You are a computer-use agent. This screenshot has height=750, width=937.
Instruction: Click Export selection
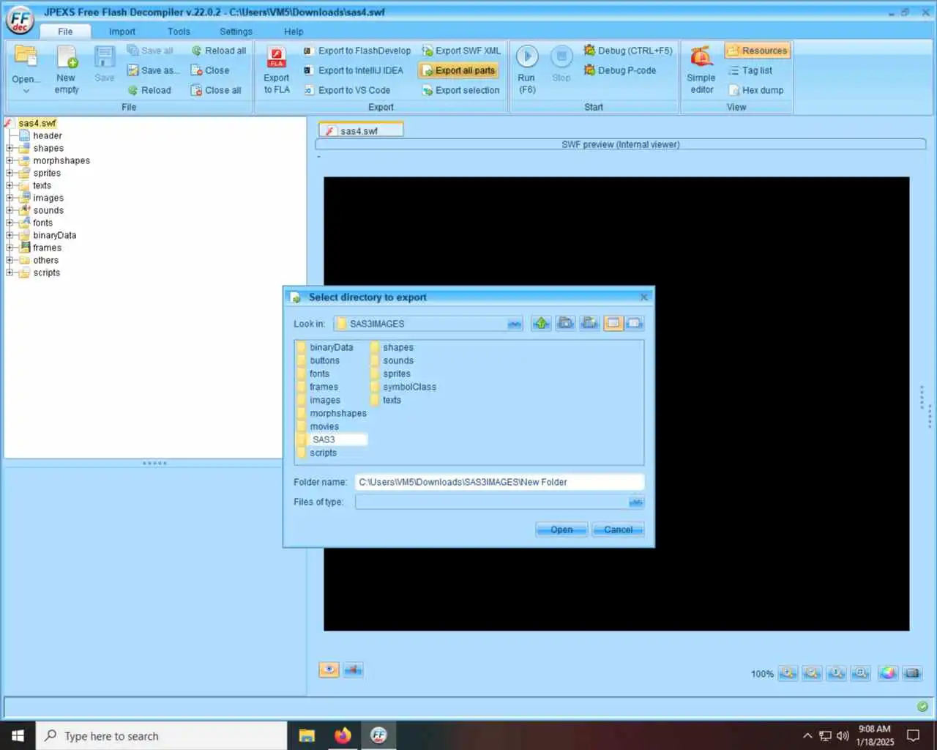click(461, 90)
